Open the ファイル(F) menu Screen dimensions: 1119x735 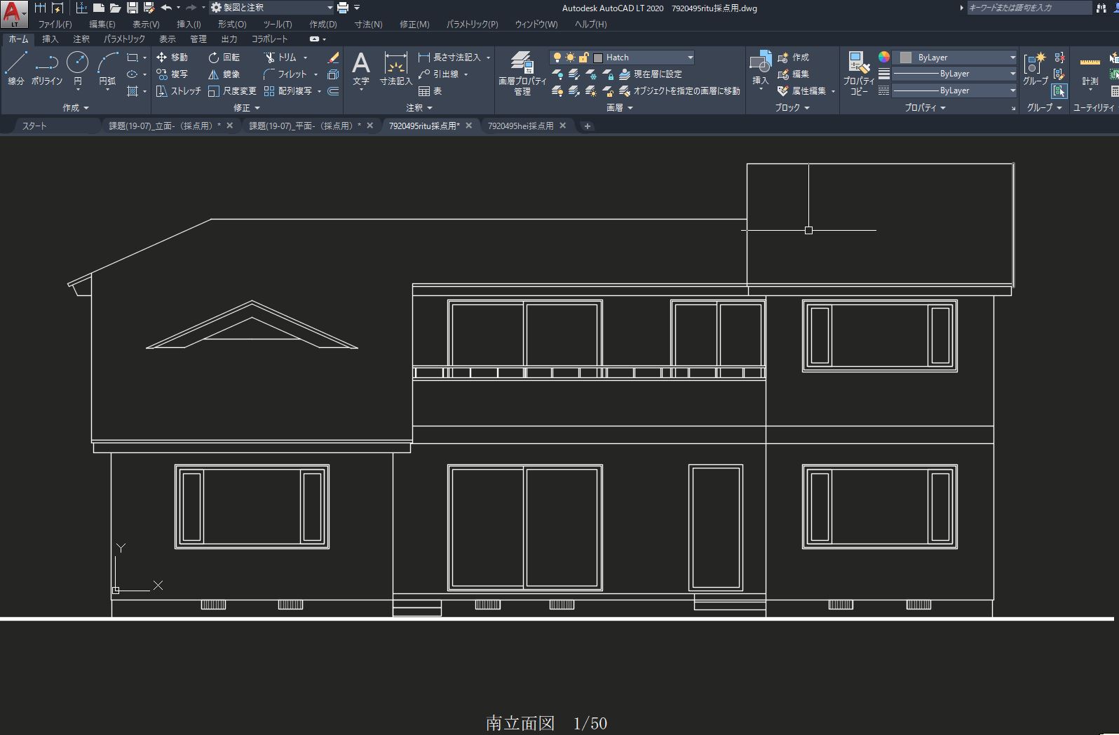point(55,24)
